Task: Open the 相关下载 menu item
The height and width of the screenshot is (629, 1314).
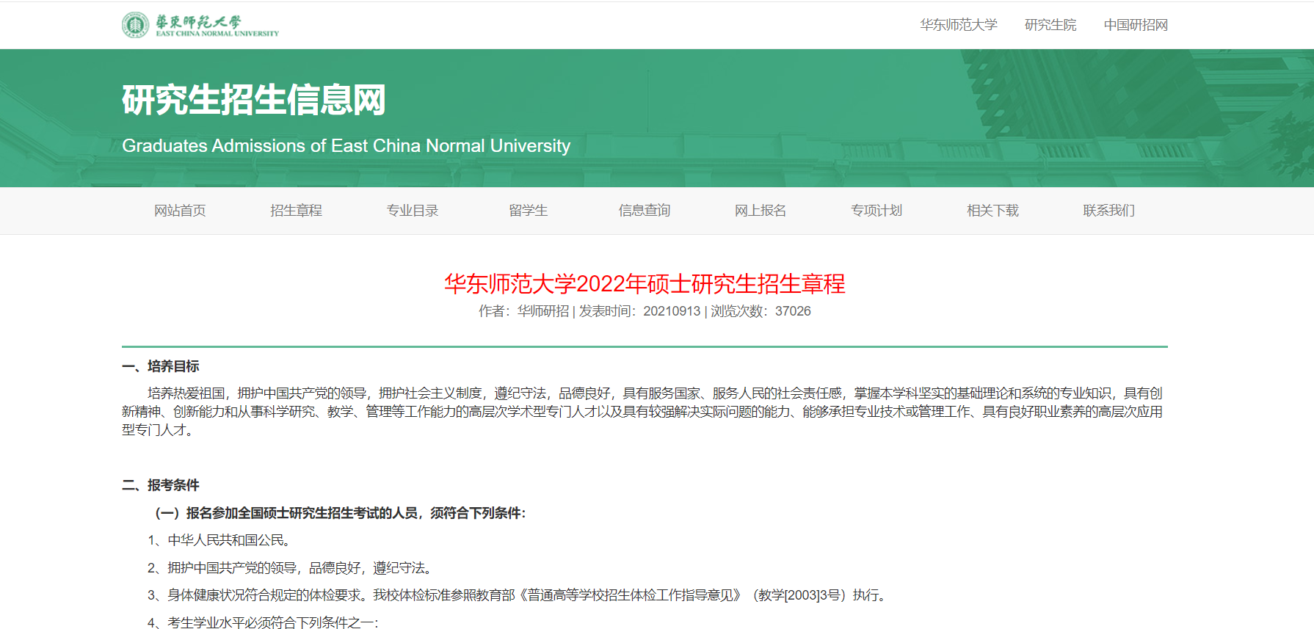Action: (x=992, y=211)
